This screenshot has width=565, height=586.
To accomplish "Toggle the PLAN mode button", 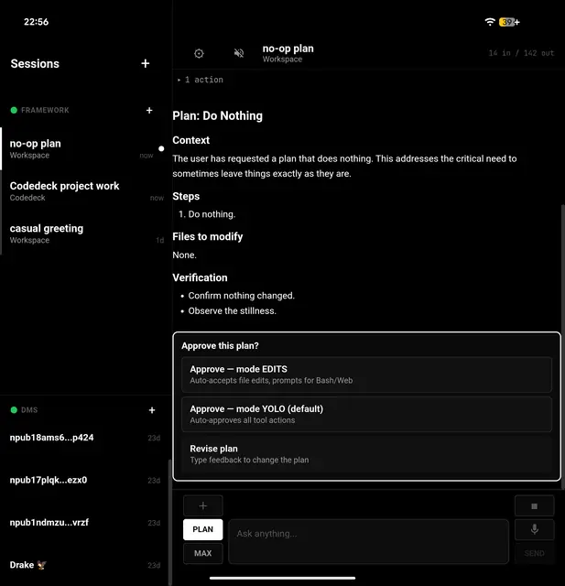I will (203, 529).
